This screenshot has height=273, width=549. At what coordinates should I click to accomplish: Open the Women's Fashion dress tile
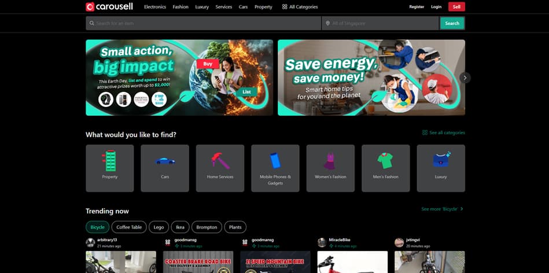tap(330, 168)
